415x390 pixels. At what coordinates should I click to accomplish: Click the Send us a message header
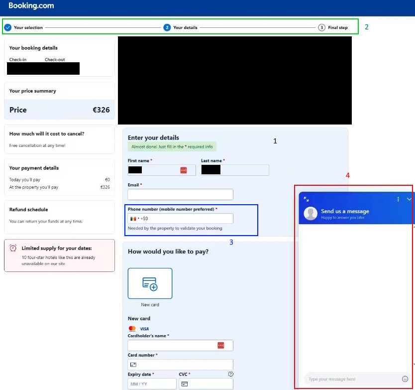click(x=345, y=211)
